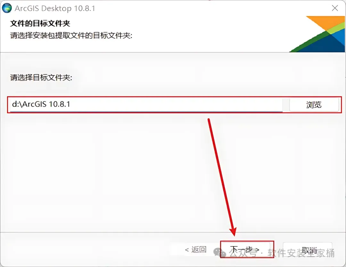Click the 软件安装全家桶 watermark text
This screenshot has height=267, width=346.
301,253
